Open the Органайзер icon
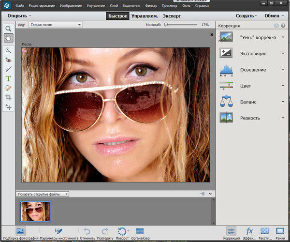Viewport: 290px width, 242px height. point(140,231)
